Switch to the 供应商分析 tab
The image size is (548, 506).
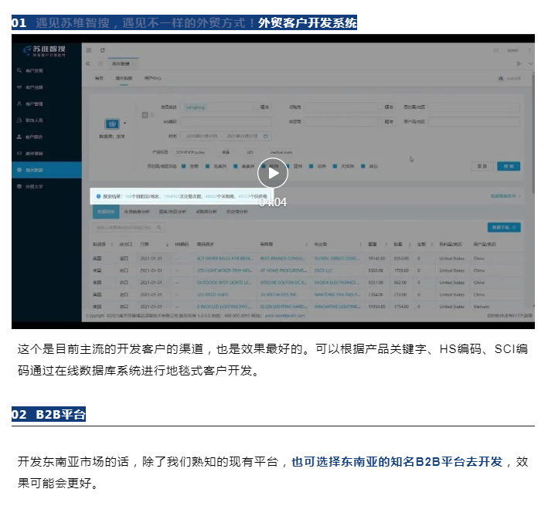(x=237, y=212)
